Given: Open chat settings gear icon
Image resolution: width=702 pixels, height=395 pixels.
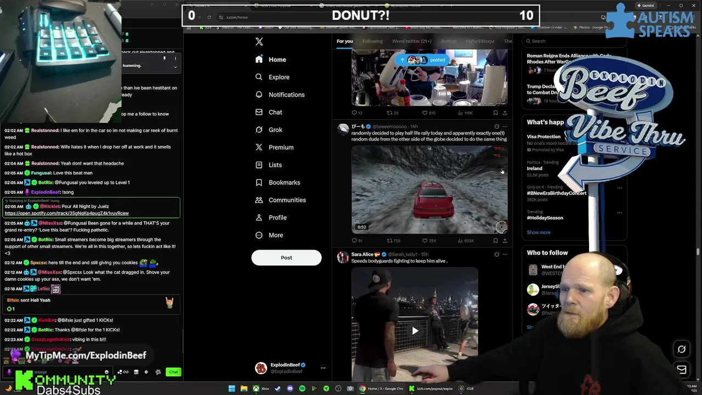Looking at the screenshot, I should 146,372.
